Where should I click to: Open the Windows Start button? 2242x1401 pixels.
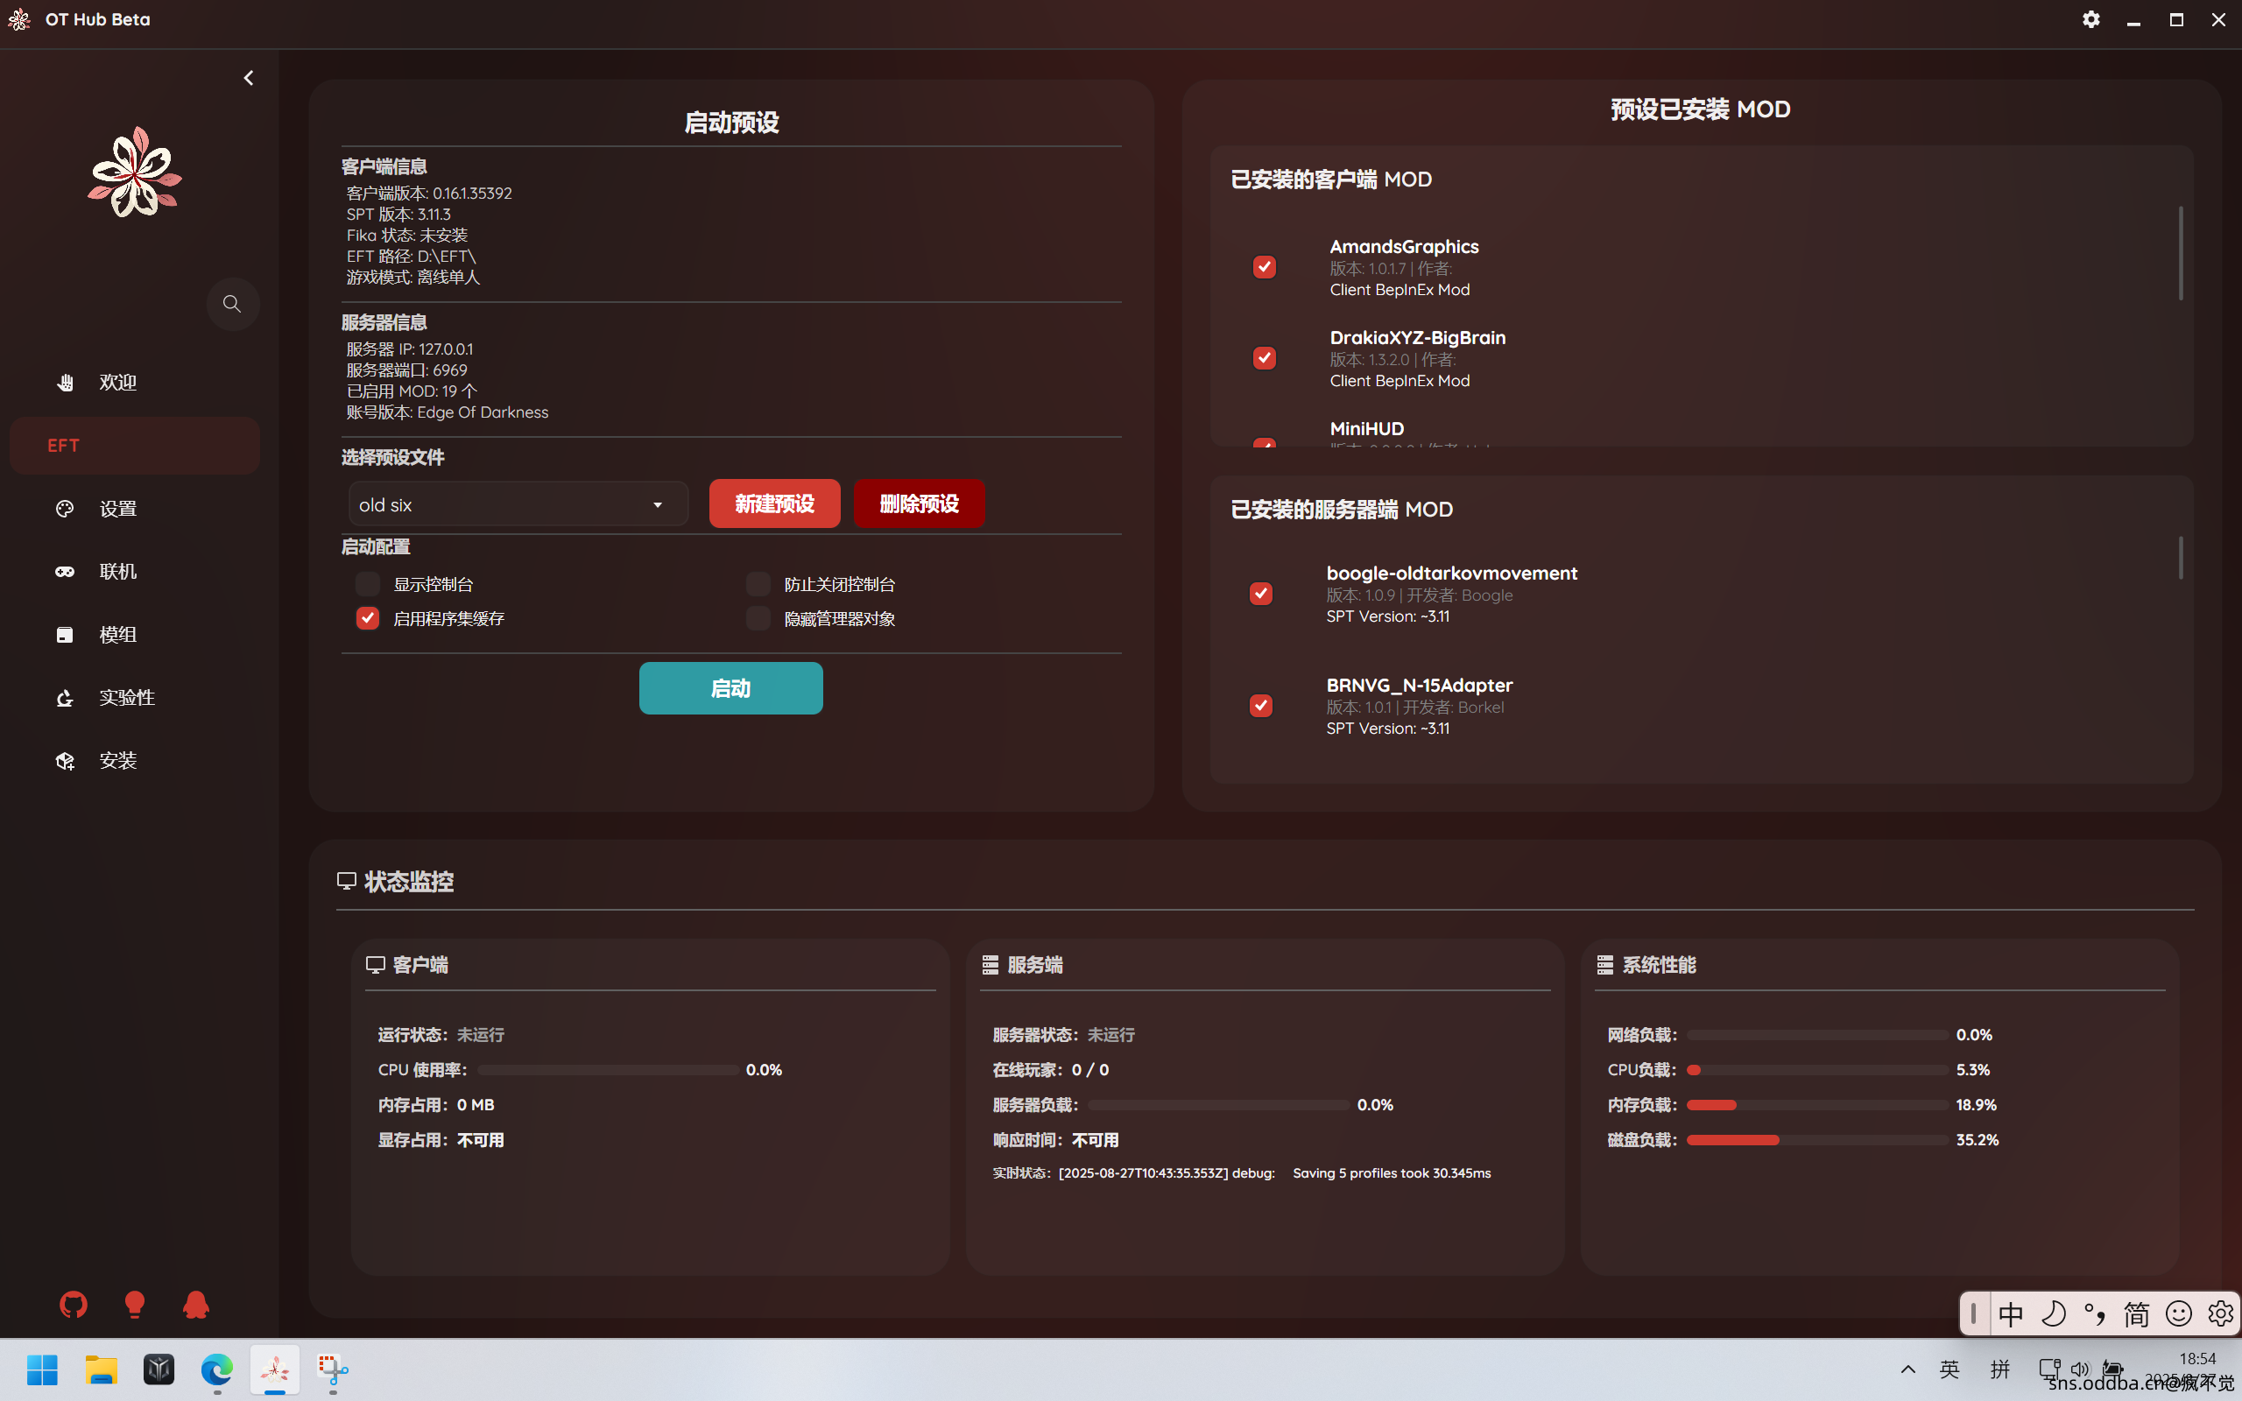(x=42, y=1369)
